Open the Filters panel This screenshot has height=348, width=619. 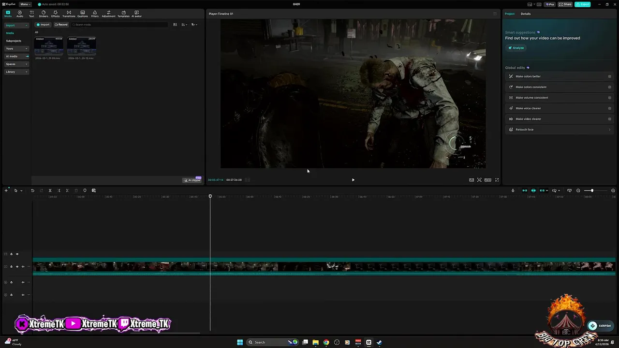pyautogui.click(x=95, y=14)
